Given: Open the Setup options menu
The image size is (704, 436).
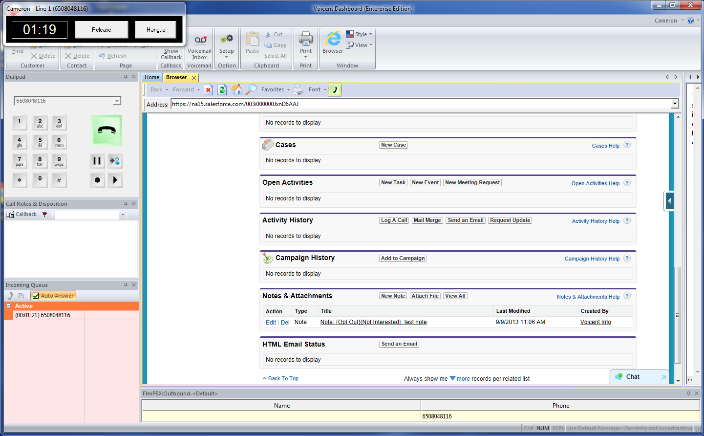Looking at the screenshot, I should 227,46.
